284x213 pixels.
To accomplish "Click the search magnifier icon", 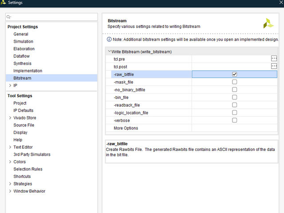I will pyautogui.click(x=9, y=17).
